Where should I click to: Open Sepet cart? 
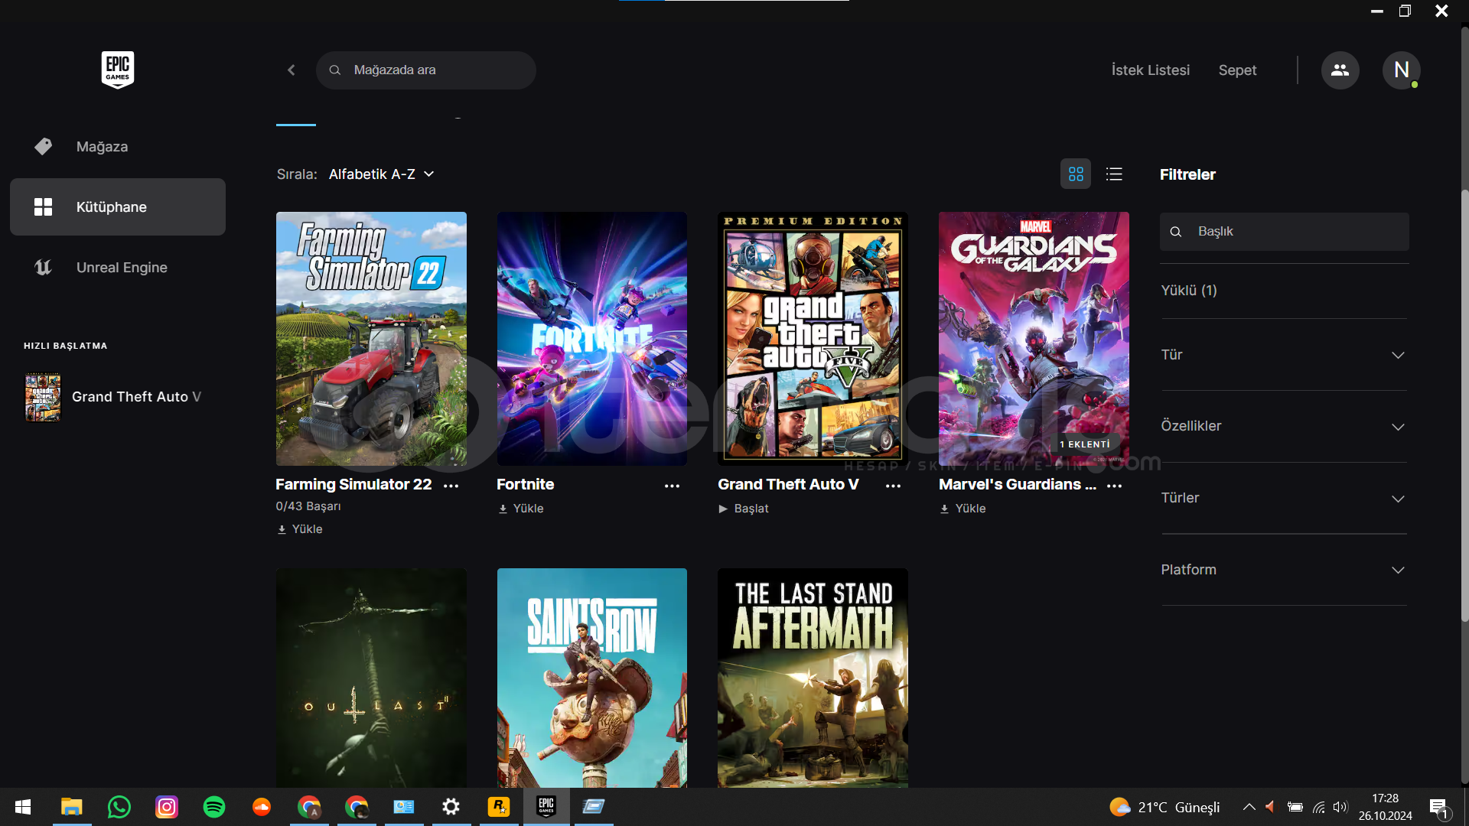point(1237,70)
